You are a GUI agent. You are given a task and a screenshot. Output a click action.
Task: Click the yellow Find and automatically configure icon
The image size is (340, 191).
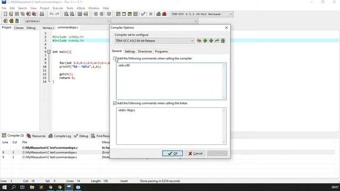199,40
